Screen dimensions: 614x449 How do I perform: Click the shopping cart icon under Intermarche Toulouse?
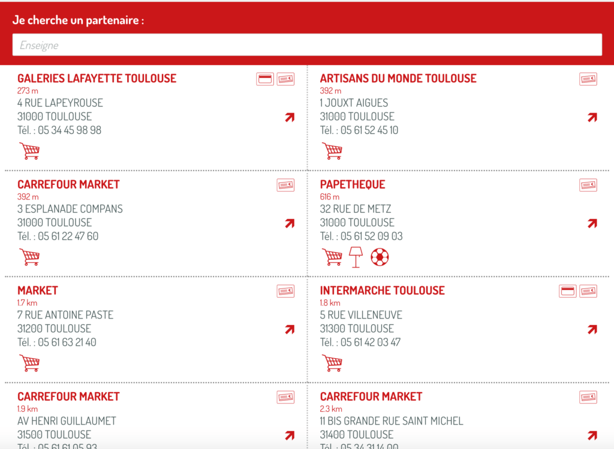332,363
